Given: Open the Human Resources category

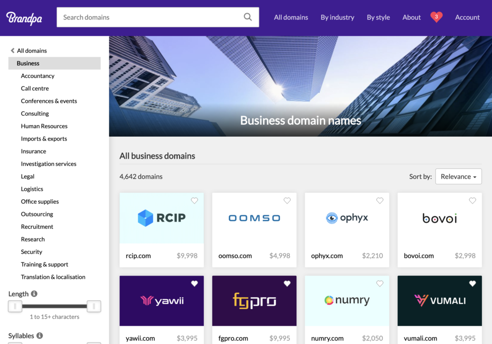Looking at the screenshot, I should pyautogui.click(x=44, y=126).
